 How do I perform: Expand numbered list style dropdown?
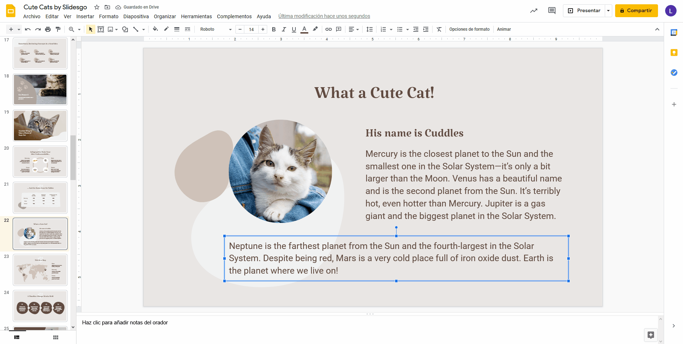tap(391, 29)
